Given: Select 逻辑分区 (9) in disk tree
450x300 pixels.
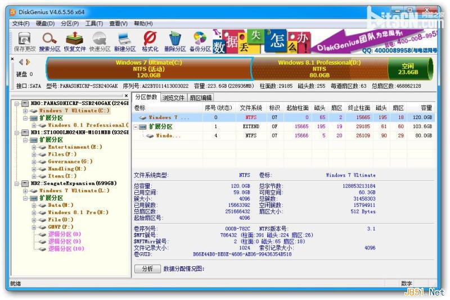Looking at the screenshot, I should pos(65,242).
